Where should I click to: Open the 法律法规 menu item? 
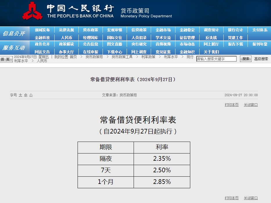tap(66, 30)
